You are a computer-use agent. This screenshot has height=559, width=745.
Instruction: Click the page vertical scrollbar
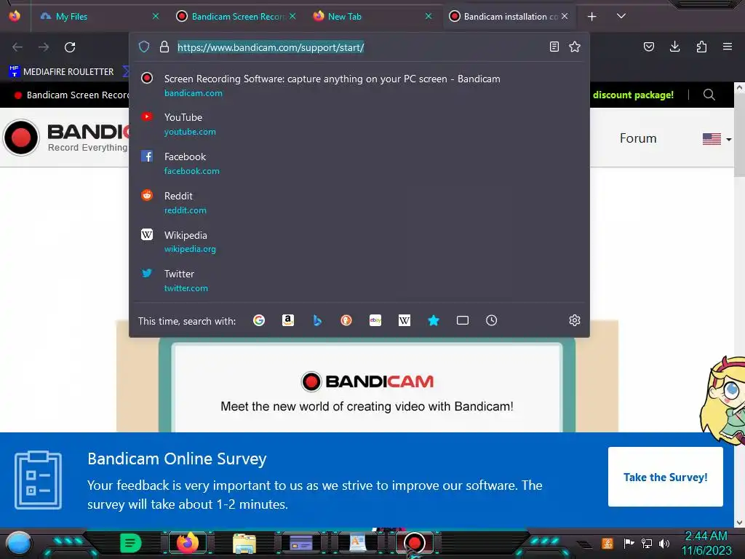[x=739, y=304]
